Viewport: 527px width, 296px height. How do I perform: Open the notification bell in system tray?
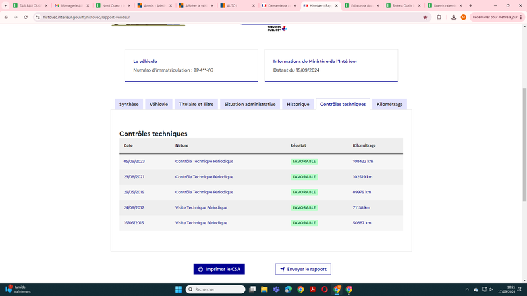[520, 289]
